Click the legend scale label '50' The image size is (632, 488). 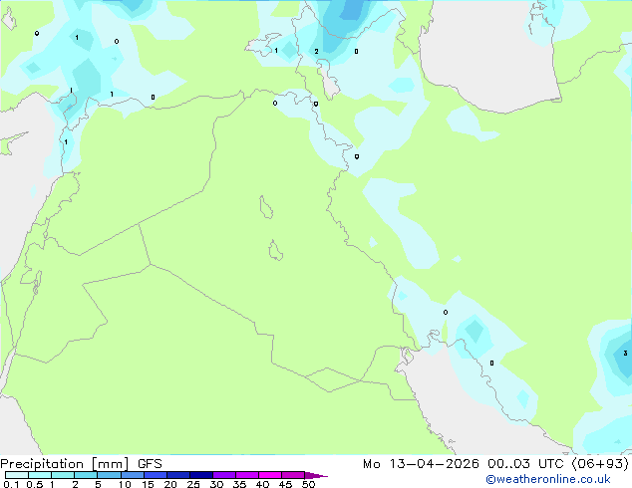308,484
